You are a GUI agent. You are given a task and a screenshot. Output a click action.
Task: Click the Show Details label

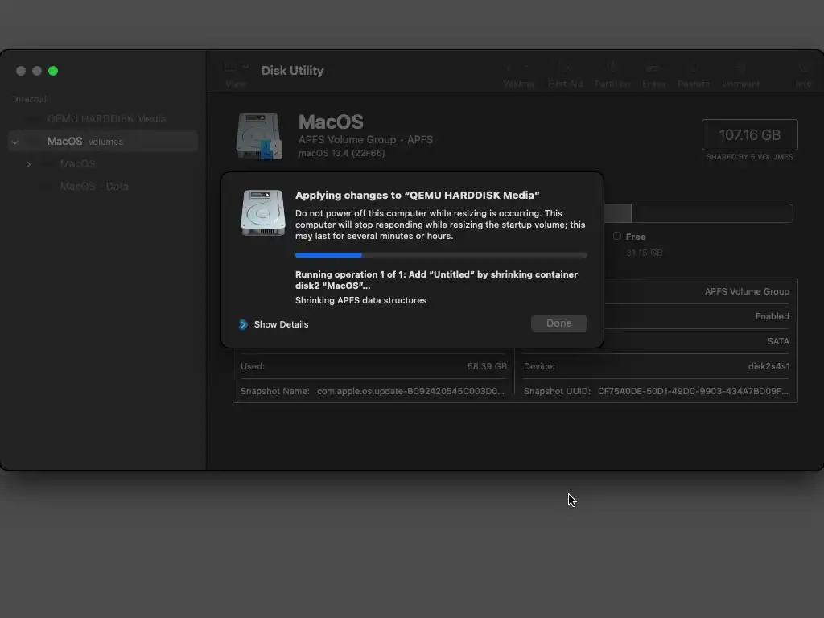coord(281,324)
